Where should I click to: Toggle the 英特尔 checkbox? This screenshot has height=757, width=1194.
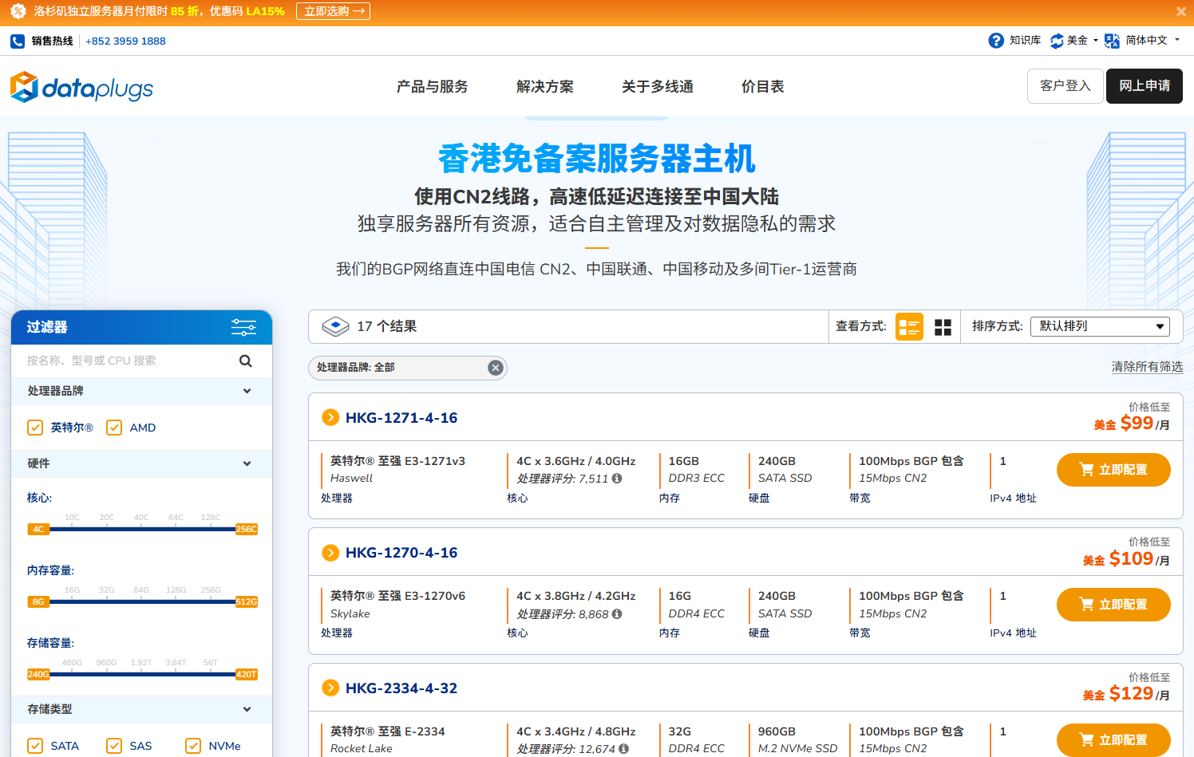point(35,428)
